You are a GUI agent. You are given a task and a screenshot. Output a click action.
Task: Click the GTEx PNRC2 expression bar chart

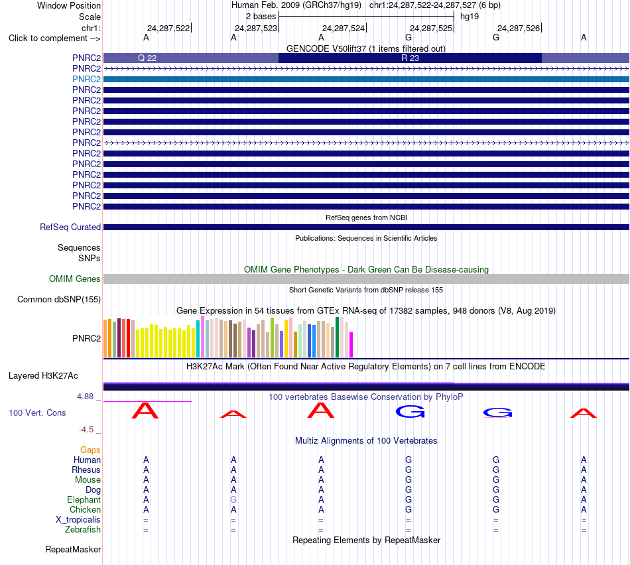[228, 337]
